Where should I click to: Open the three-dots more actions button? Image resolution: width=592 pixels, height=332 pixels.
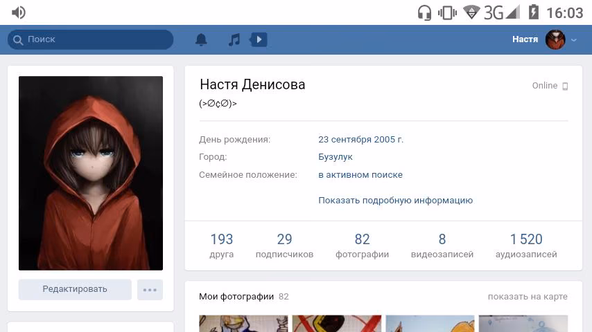150,289
